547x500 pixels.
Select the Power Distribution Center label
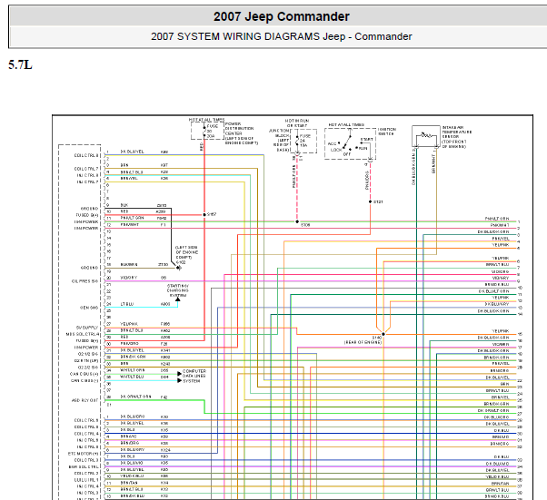point(241,133)
